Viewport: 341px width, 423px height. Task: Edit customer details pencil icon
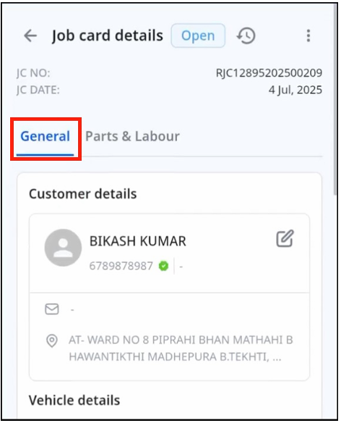[285, 238]
